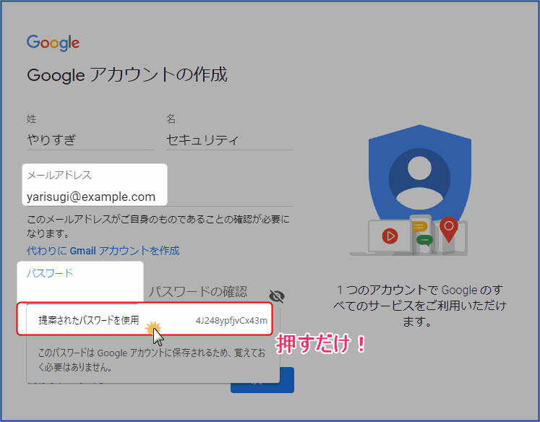Screen dimensions: 540x422
Task: Click the パスワードの確認 field
Action: point(198,292)
